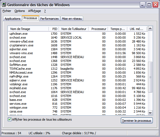The width and height of the screenshot is (160, 137).
Task: Open the ? help menu
Action: pos(45,11)
